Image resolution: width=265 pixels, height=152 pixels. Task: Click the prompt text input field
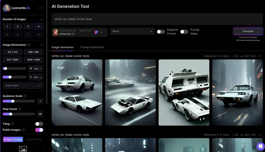click(157, 19)
